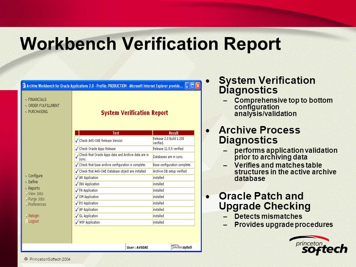
Task: Select Reports in the sidebar
Action: tap(34, 188)
